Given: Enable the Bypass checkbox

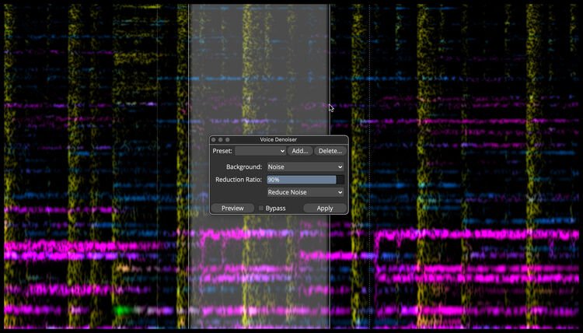Looking at the screenshot, I should pos(261,209).
